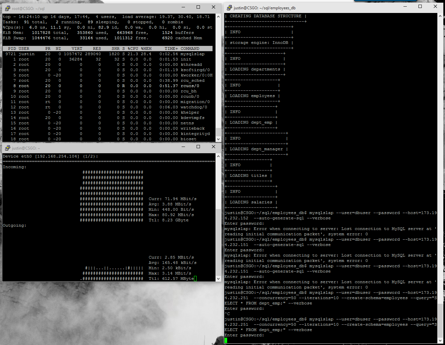This screenshot has height=345, width=445.
Task: Click the ^C interrupt line in terminal
Action: pos(227,314)
